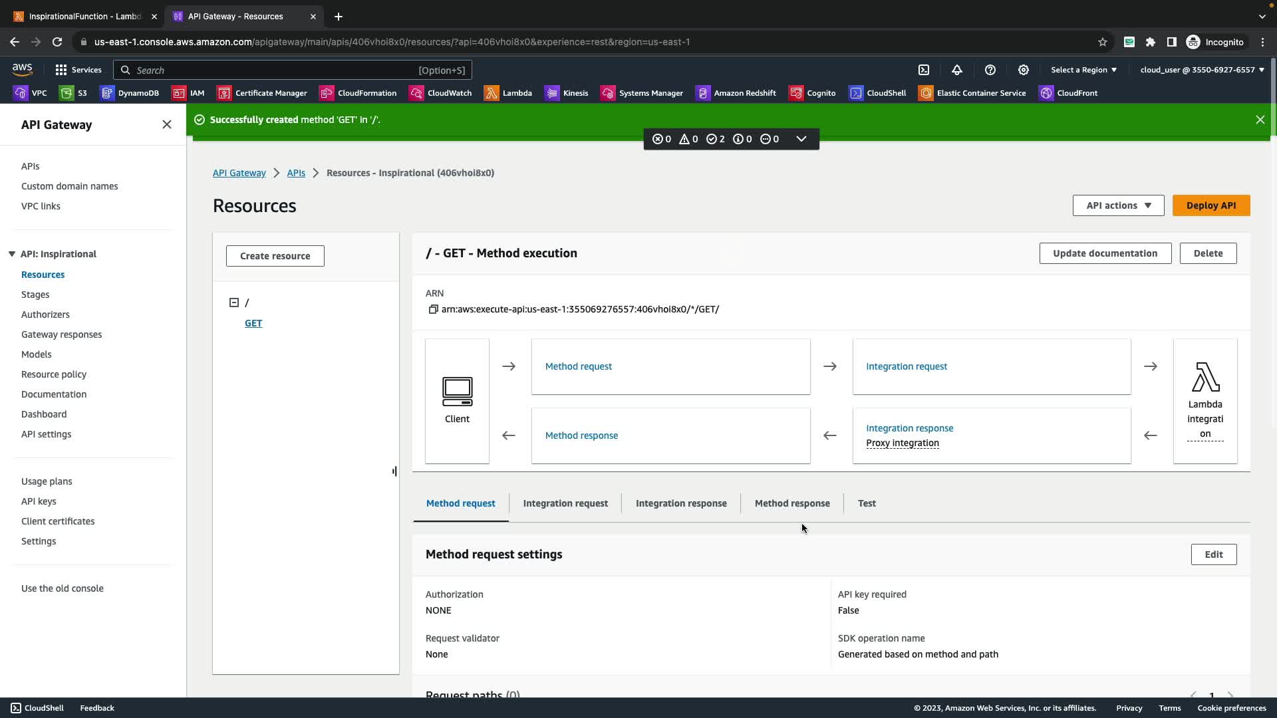
Task: Copy the ARN using the copy icon
Action: 433,309
